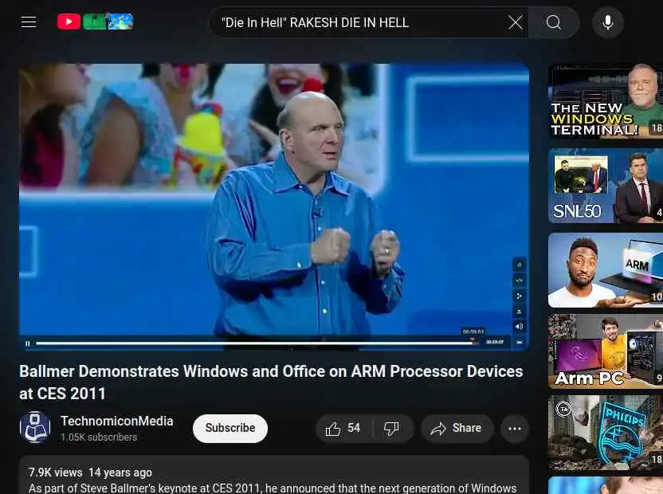This screenshot has height=494, width=663.
Task: Open the TechnomiconMedia channel name link
Action: (116, 421)
